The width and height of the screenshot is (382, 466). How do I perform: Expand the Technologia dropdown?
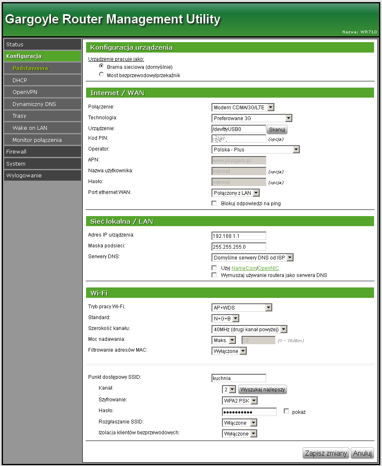252,118
